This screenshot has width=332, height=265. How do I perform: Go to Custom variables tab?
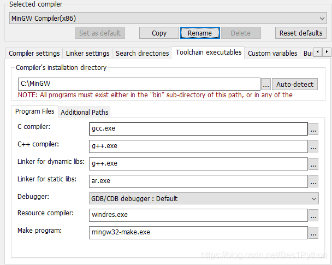coord(272,53)
